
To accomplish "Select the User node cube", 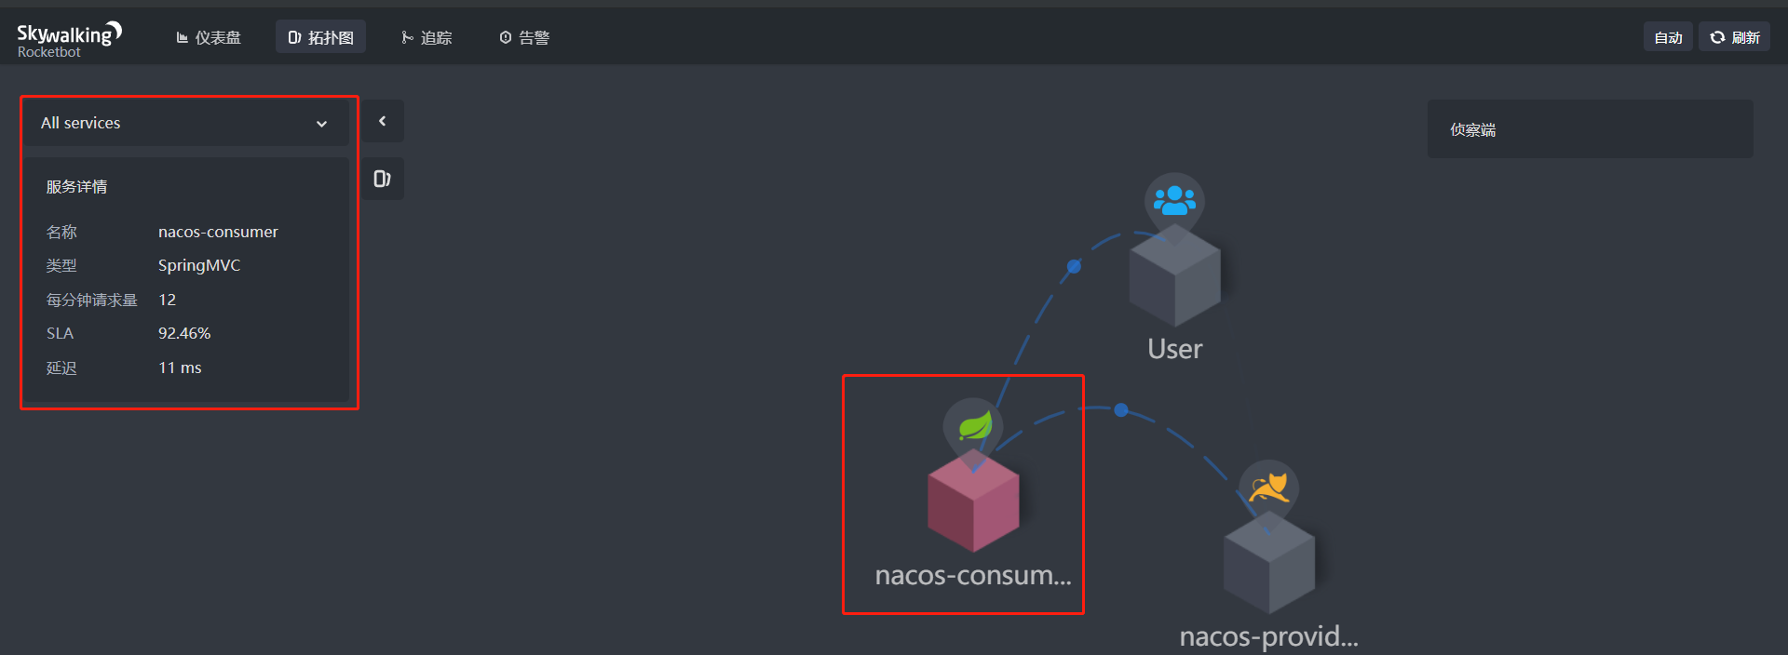I will [x=1174, y=275].
